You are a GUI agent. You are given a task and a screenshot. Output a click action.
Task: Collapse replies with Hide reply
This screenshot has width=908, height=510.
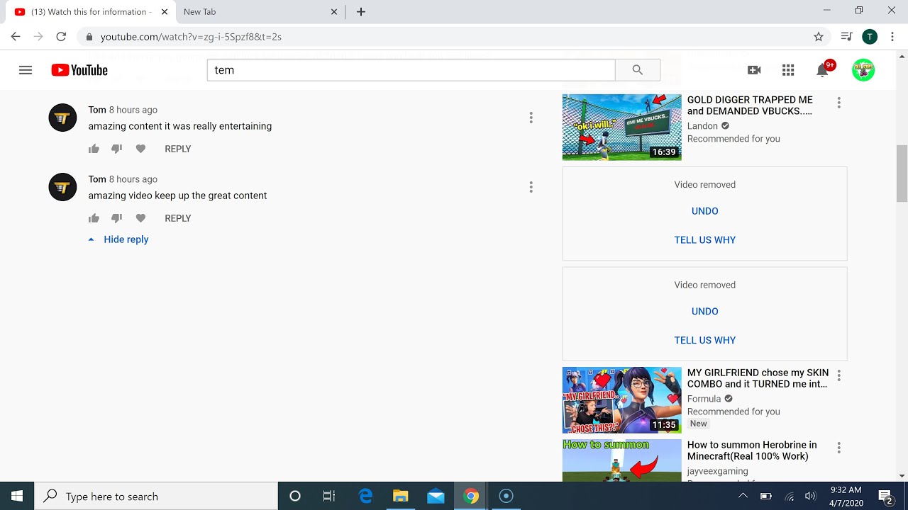coord(118,239)
